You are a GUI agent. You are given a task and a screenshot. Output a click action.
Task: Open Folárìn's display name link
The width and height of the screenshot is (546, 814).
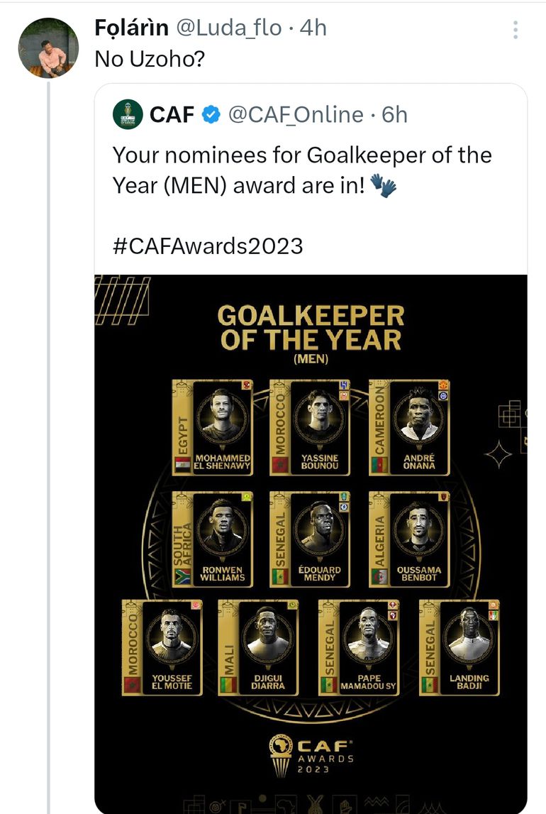coord(132,28)
